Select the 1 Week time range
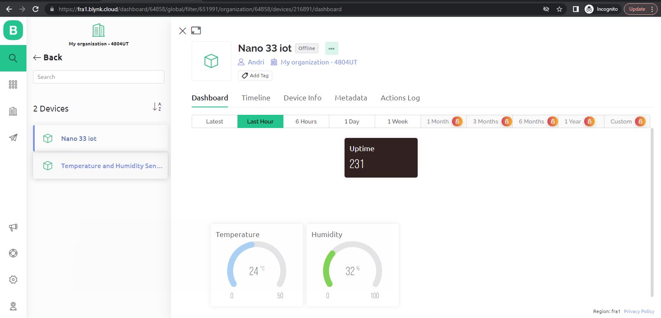 pos(398,121)
